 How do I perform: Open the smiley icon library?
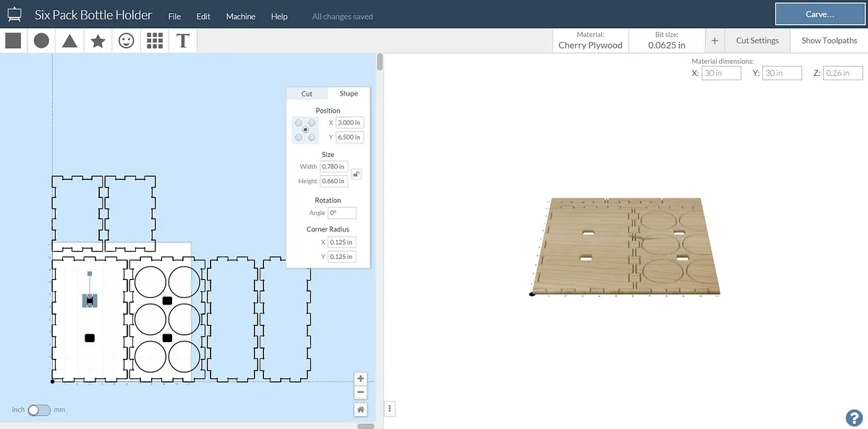coord(127,41)
